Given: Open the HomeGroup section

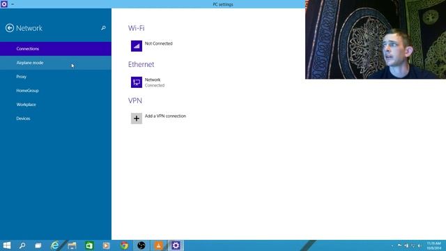Looking at the screenshot, I should 56,91.
